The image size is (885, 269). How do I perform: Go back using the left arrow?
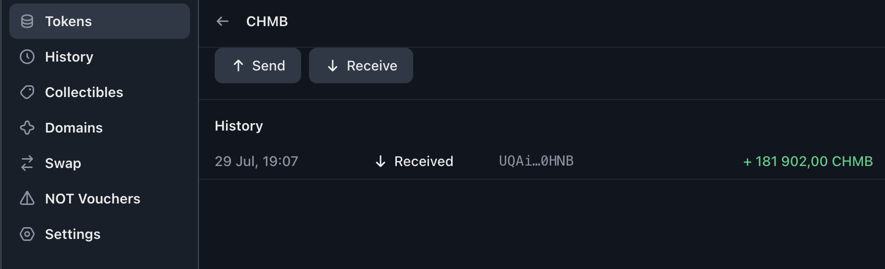(x=223, y=21)
